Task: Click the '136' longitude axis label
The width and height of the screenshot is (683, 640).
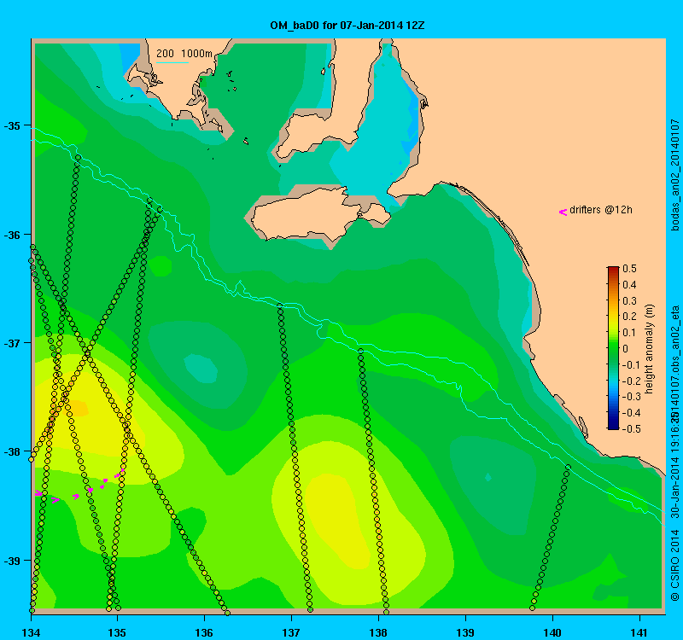Action: (204, 632)
